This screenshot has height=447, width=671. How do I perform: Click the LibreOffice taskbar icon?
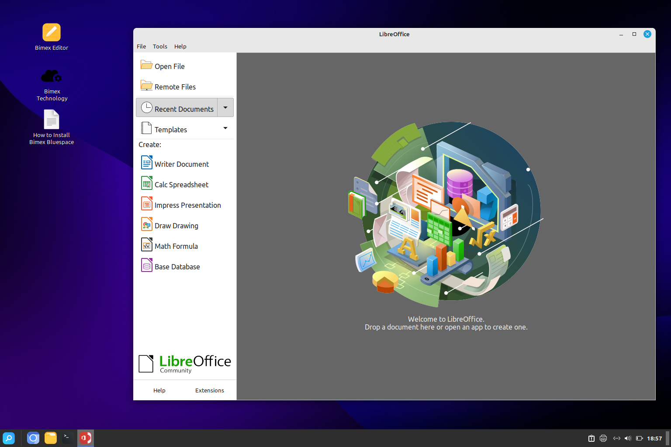[86, 438]
